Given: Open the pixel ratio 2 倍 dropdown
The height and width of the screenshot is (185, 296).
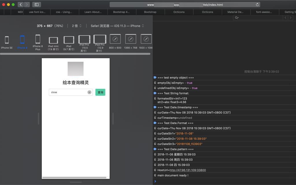Looking at the screenshot, I should 77,26.
